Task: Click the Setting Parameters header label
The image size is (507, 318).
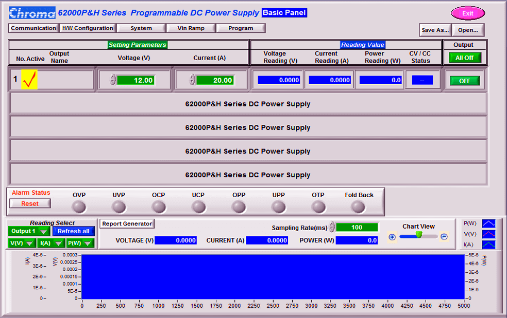Action: point(138,45)
